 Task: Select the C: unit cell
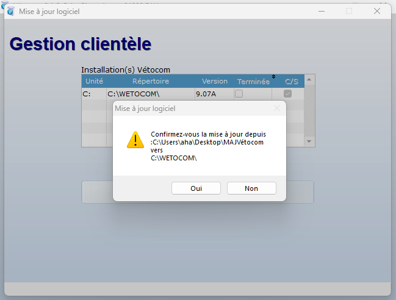pyautogui.click(x=94, y=94)
